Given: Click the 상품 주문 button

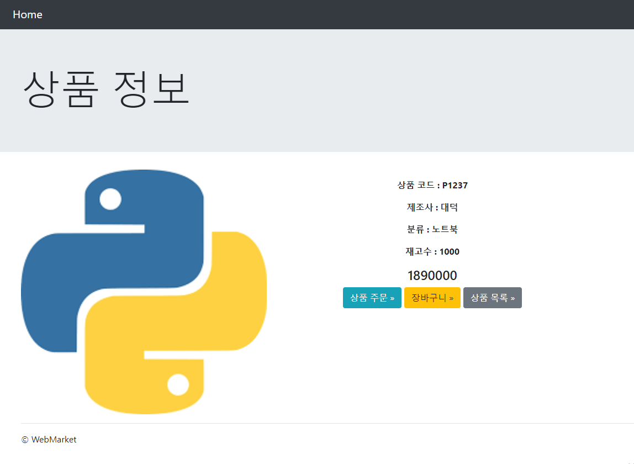Looking at the screenshot, I should [372, 298].
